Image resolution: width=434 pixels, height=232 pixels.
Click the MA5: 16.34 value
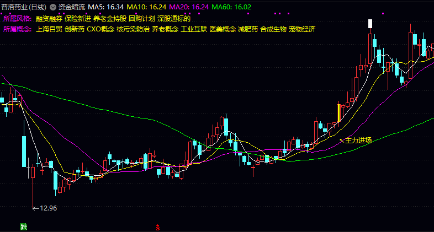coord(105,7)
